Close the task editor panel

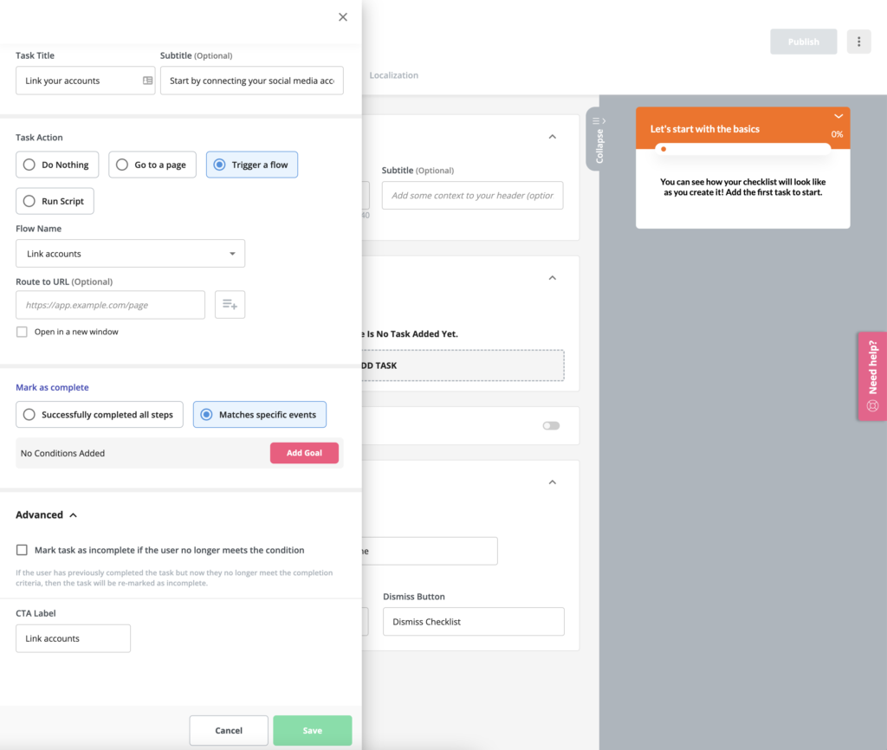[x=343, y=17]
